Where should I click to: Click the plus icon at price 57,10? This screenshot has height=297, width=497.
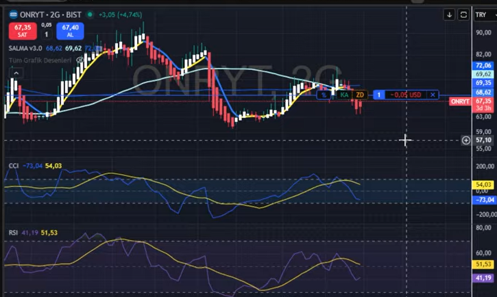[466, 140]
